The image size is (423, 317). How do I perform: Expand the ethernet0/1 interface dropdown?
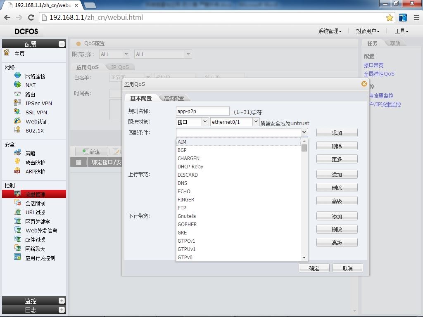256,122
